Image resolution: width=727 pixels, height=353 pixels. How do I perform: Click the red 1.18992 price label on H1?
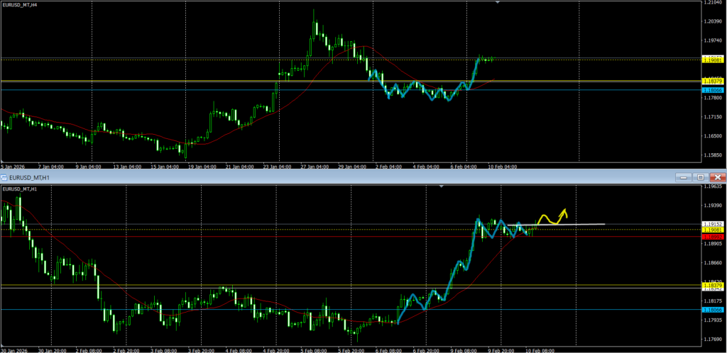pyautogui.click(x=712, y=236)
